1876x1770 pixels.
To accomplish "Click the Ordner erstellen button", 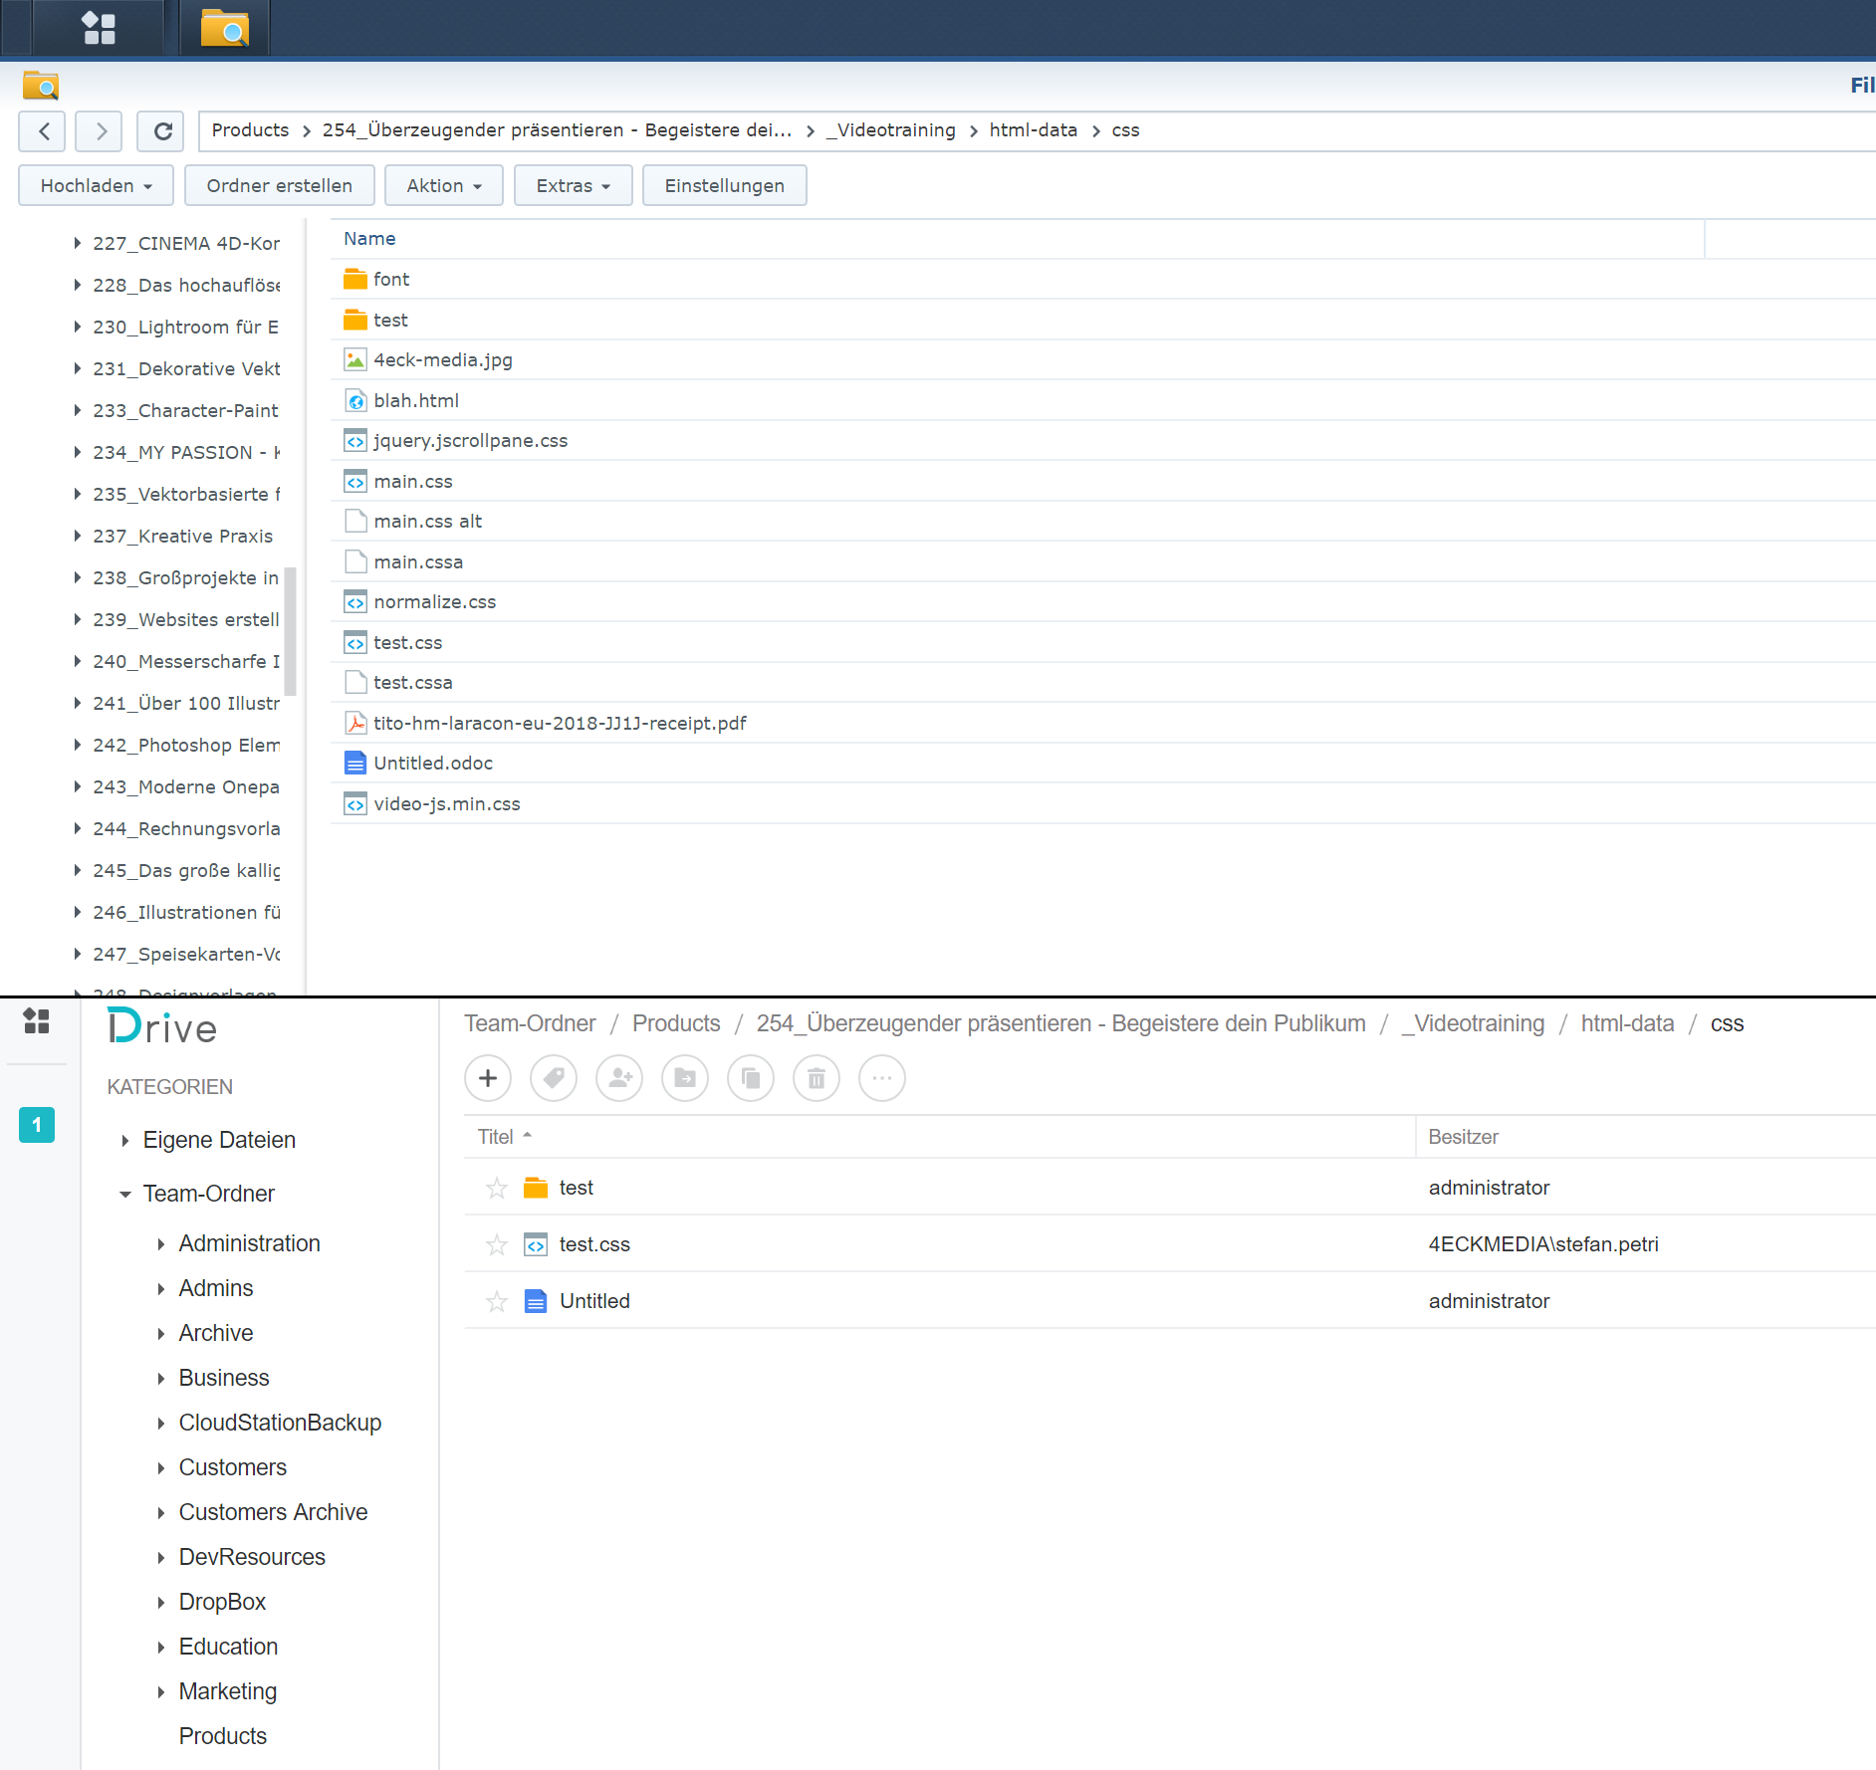I will (x=280, y=185).
